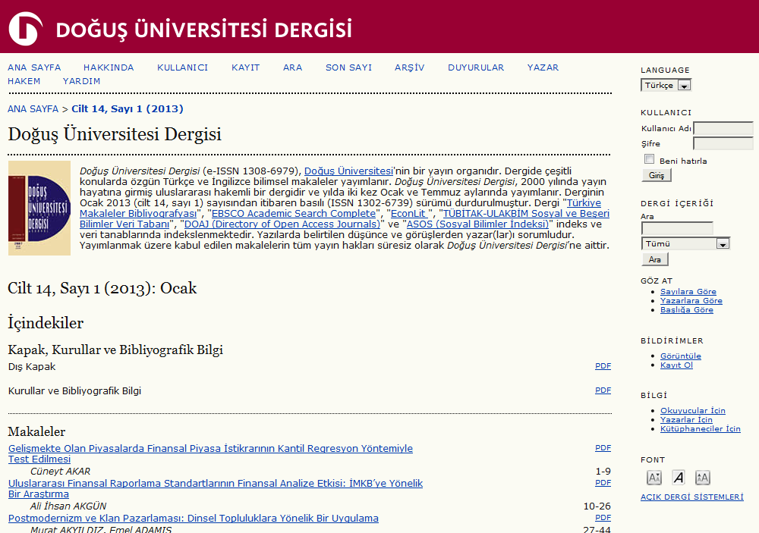Select the YAZAR menu item

click(x=543, y=67)
